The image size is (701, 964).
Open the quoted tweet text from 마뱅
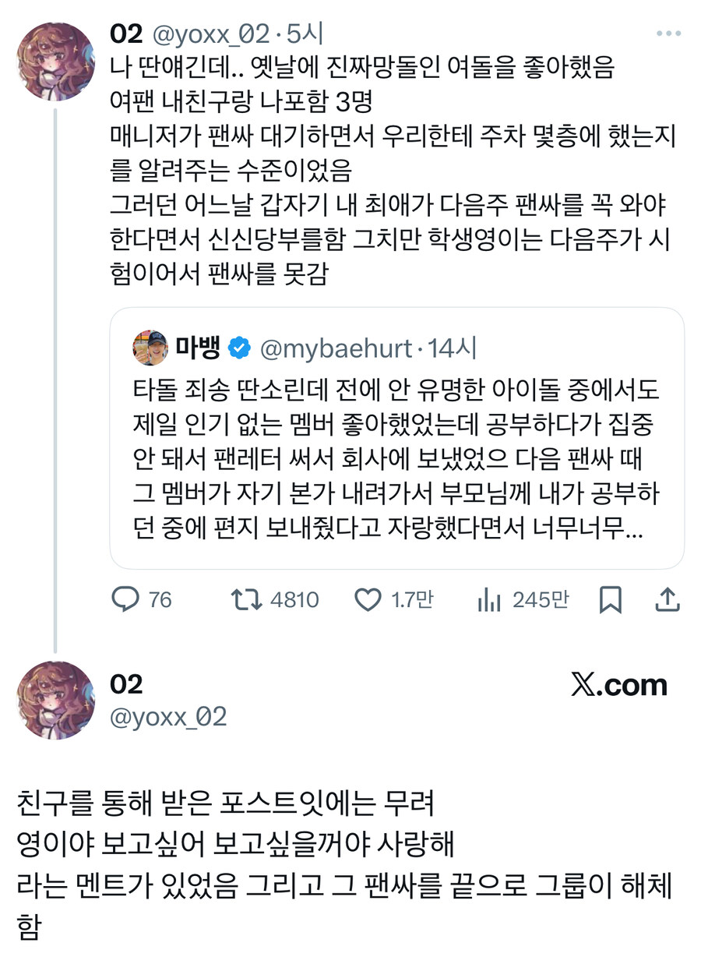point(396,460)
